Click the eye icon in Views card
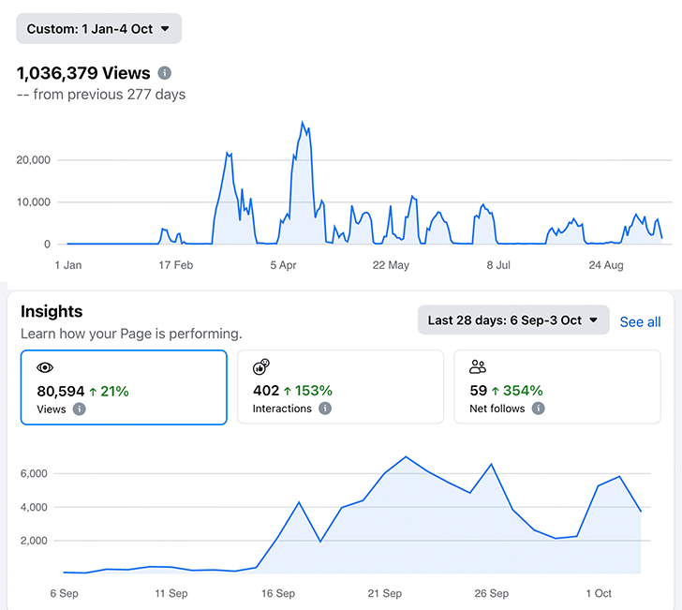Screen dimensions: 682x610 pos(45,368)
